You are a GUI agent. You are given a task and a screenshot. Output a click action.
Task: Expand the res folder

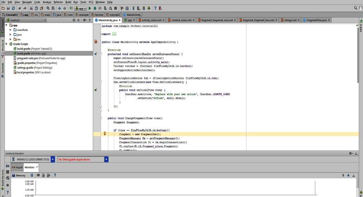click(x=10, y=39)
